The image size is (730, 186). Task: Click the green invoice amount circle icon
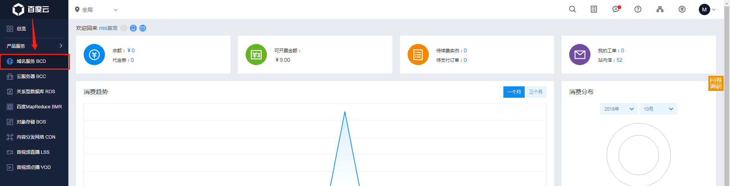pyautogui.click(x=256, y=55)
